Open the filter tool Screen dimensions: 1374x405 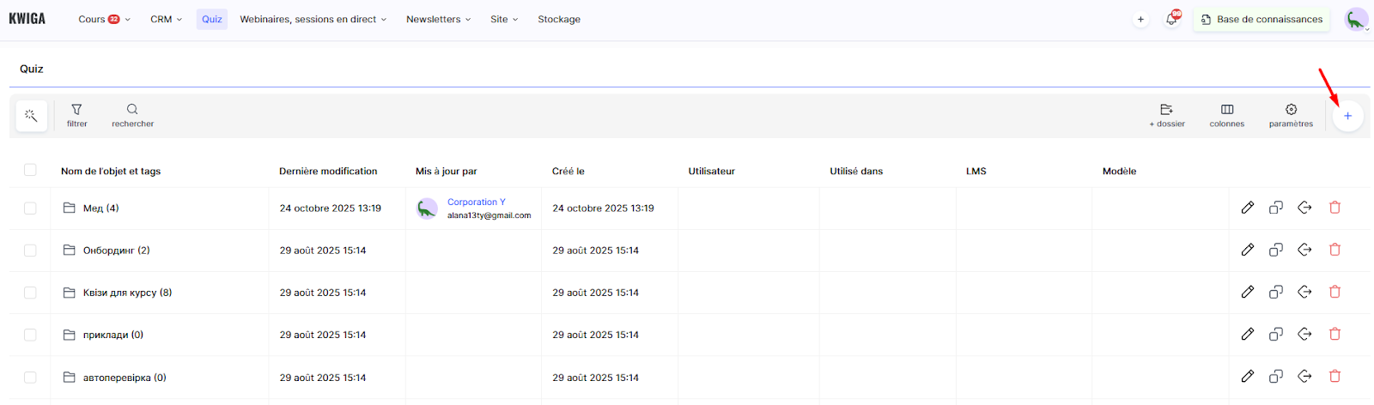tap(76, 115)
